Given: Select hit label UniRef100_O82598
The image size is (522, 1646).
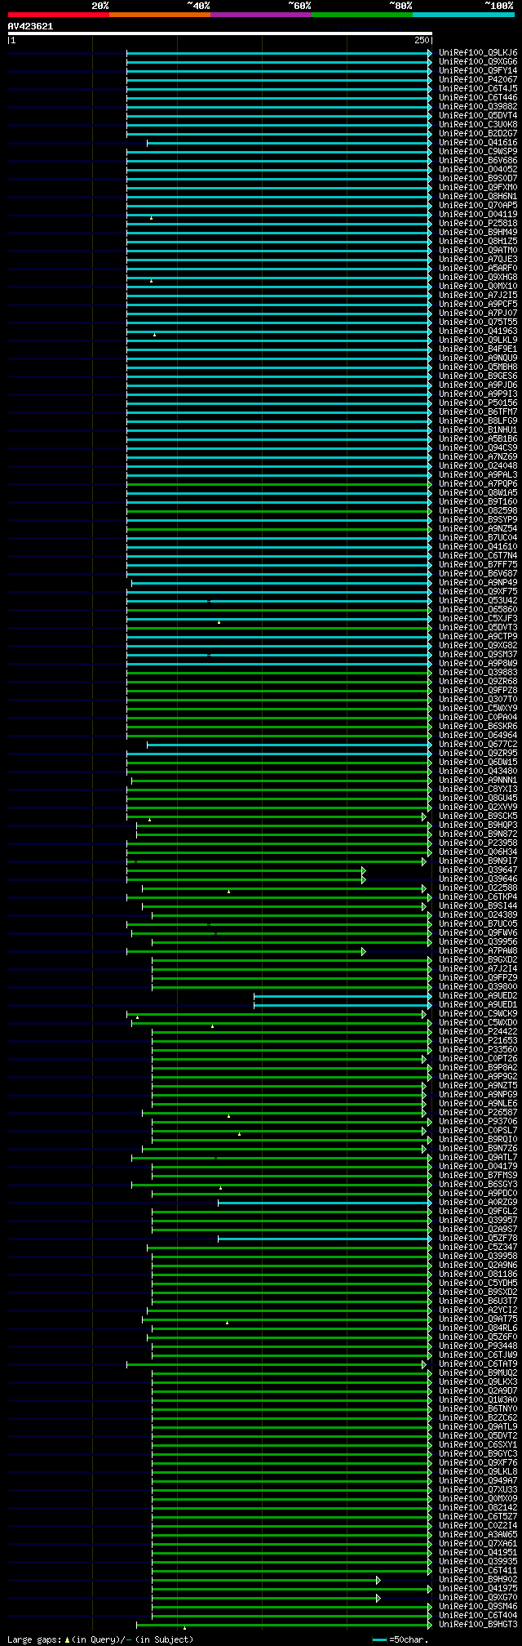Looking at the screenshot, I should point(478,510).
